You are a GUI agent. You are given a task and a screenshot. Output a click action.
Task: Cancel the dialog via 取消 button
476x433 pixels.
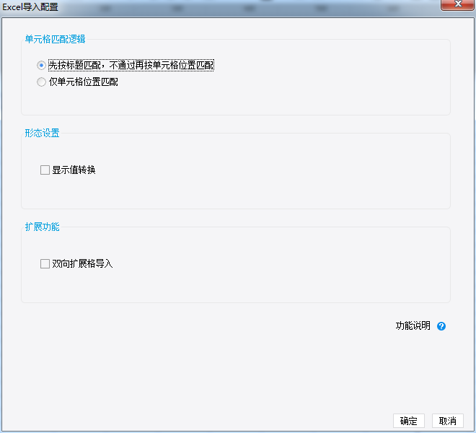click(x=447, y=421)
